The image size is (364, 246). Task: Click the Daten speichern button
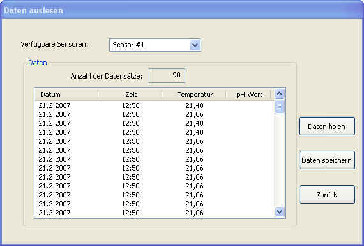(327, 160)
